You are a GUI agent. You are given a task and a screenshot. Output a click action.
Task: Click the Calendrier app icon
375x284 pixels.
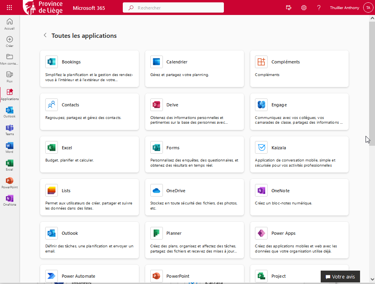pyautogui.click(x=156, y=62)
